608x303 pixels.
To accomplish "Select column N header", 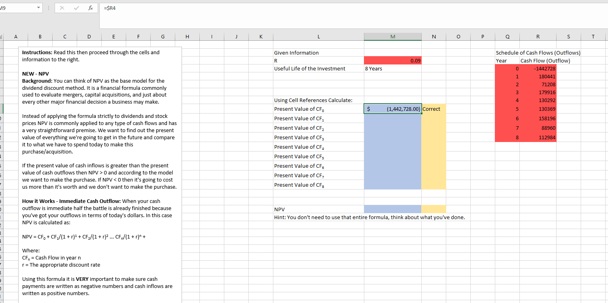I will [434, 37].
